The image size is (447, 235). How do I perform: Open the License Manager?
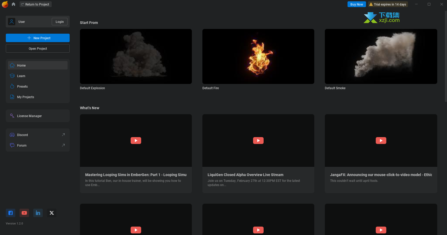[x=38, y=116]
